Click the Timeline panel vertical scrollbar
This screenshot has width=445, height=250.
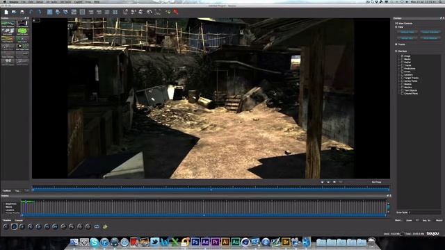(x=388, y=207)
